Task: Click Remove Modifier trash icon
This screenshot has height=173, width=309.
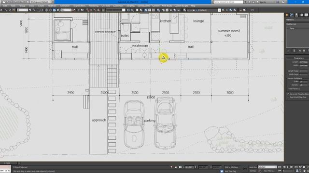Action: [x=304, y=50]
